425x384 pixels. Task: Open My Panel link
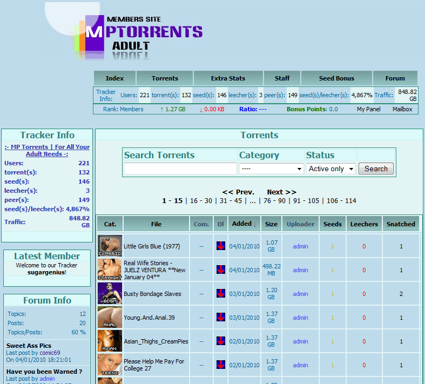coord(368,109)
